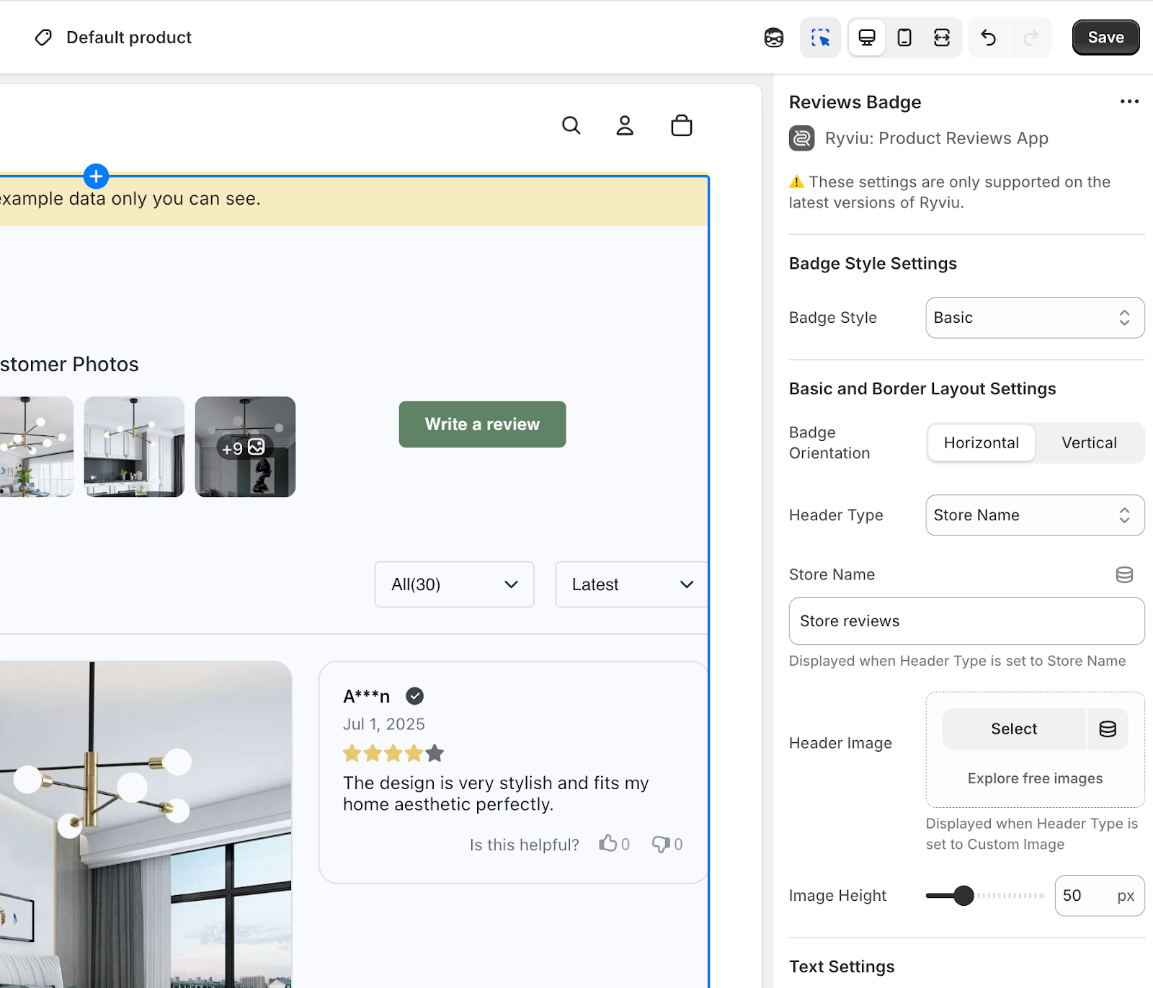Toggle the inspector selection tool icon
The height and width of the screenshot is (988, 1153).
820,37
